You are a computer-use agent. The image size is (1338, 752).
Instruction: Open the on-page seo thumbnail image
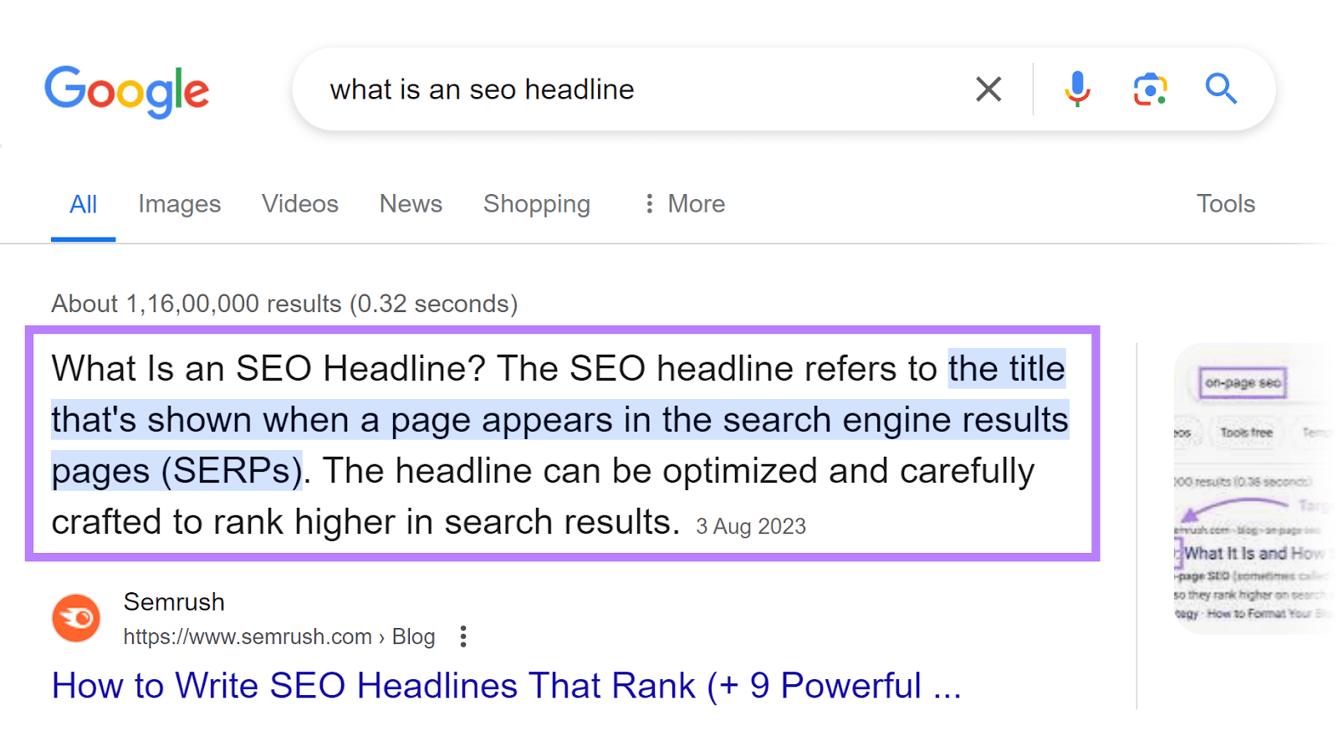[1252, 489]
